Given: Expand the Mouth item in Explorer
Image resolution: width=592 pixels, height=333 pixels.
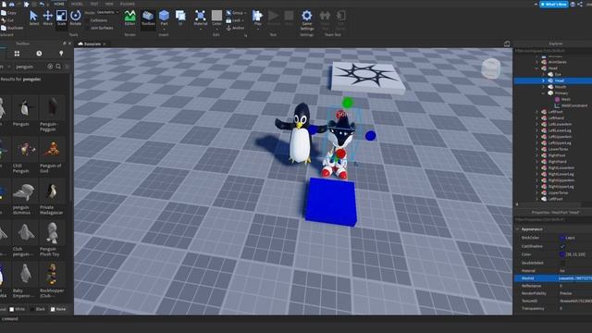Looking at the screenshot, I should pyautogui.click(x=544, y=87).
